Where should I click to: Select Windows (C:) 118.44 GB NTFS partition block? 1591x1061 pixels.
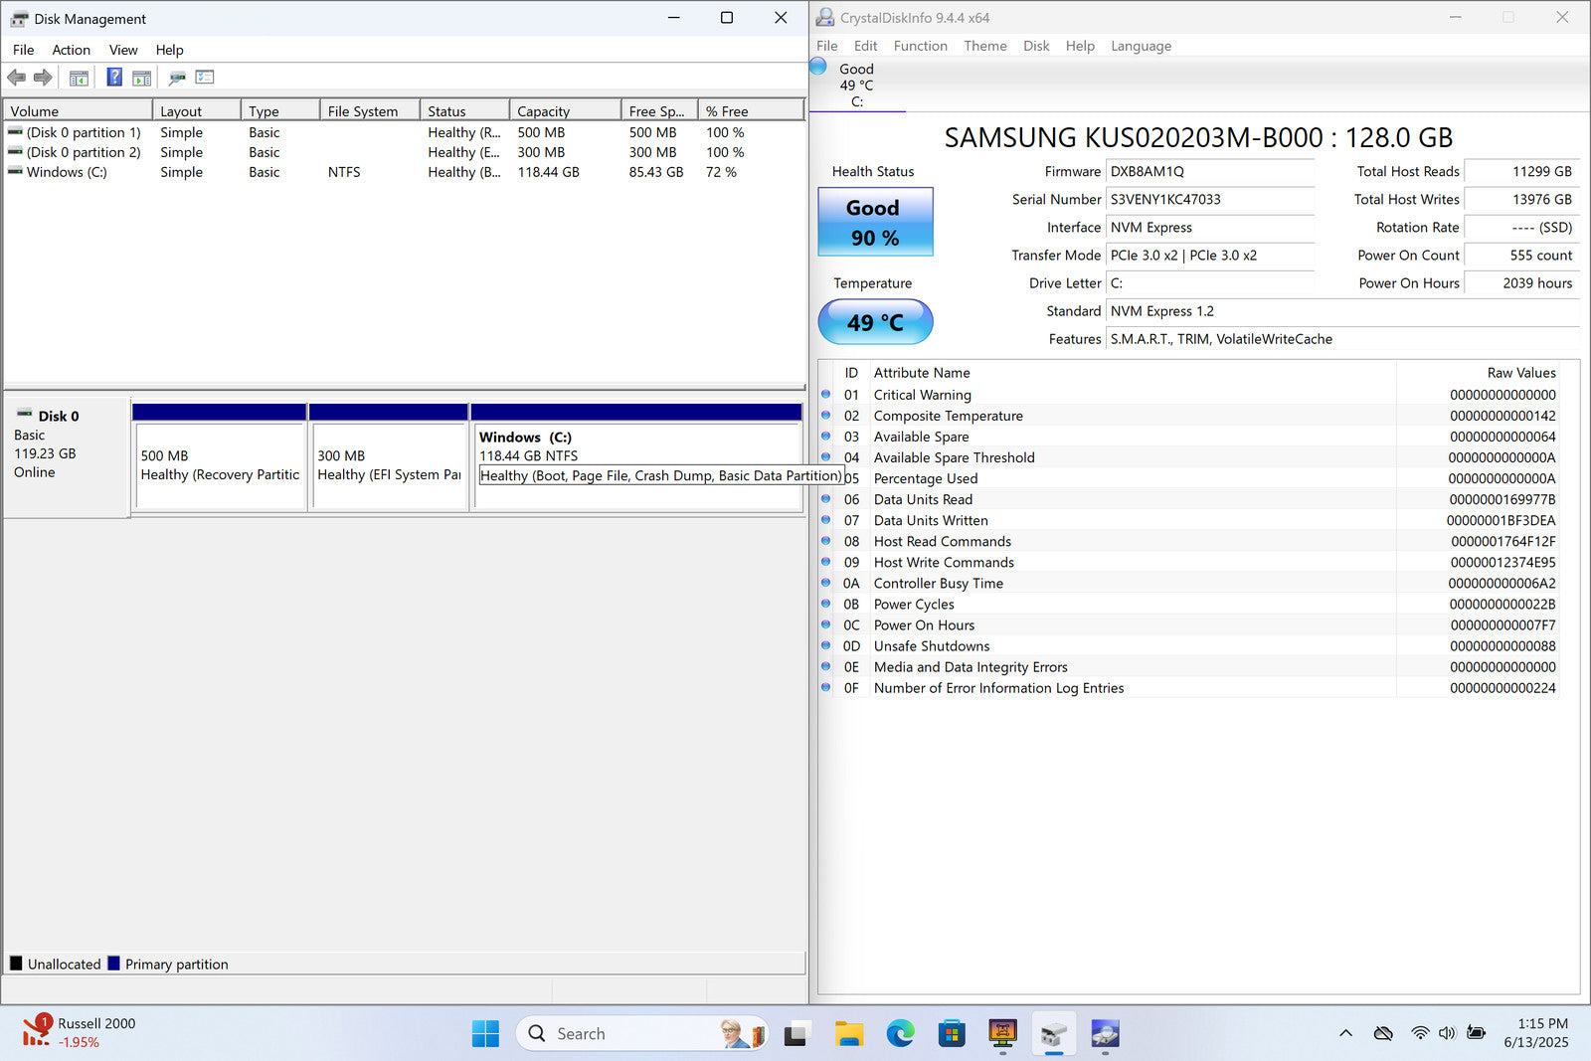pos(636,457)
